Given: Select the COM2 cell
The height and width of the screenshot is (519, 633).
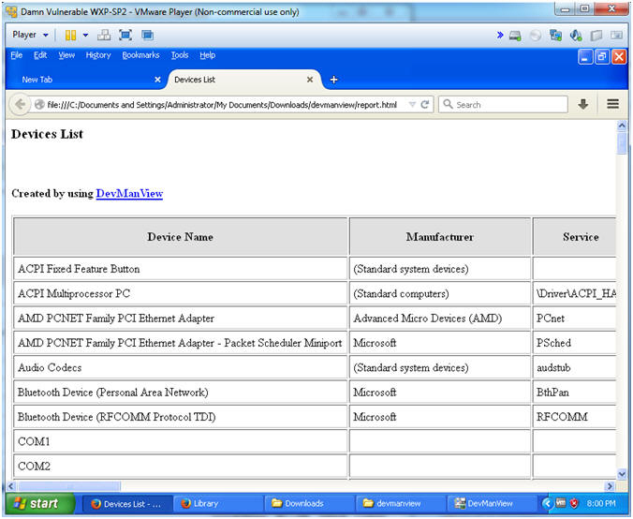Looking at the screenshot, I should point(180,467).
